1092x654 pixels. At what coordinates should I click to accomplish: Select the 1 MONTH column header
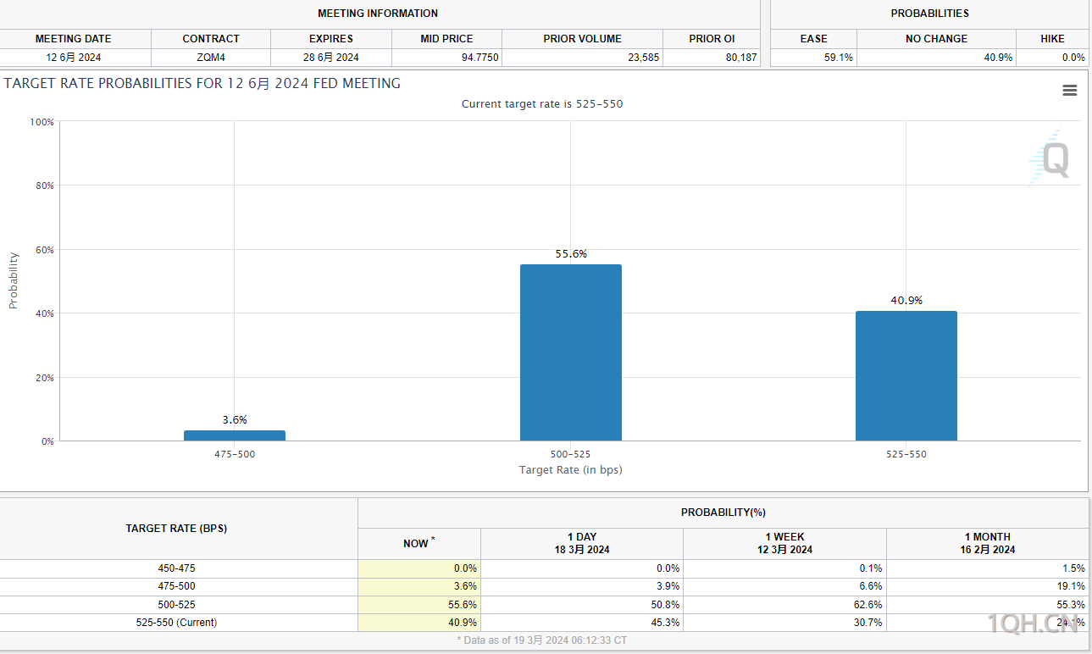(987, 543)
